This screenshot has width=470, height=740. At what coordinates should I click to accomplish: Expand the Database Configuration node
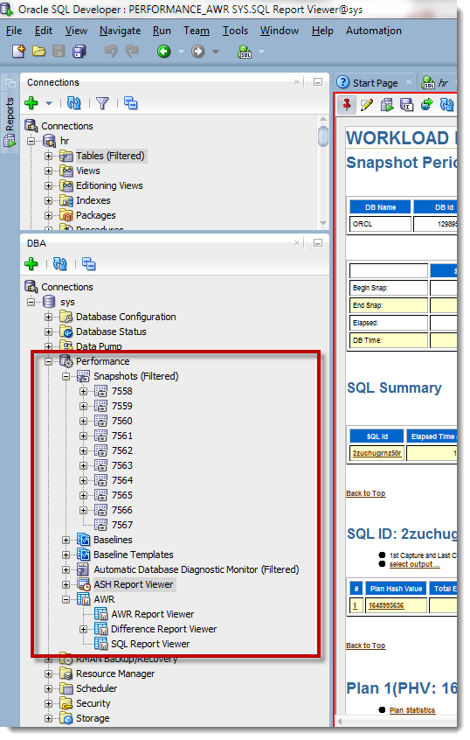[x=49, y=318]
